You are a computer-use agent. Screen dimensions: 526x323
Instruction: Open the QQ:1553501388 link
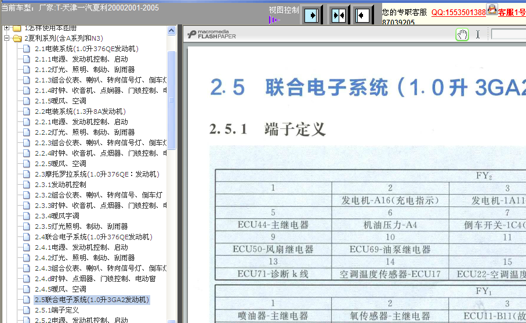[458, 12]
